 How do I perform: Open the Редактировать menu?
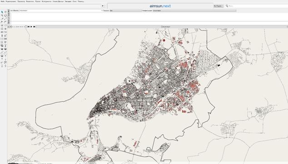(10, 1)
